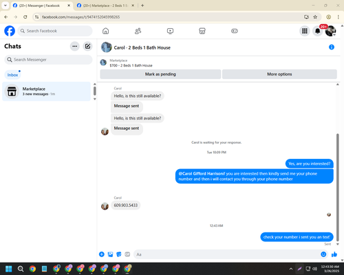Screen dimensions: 344x275
Task: Click the seen indicator avatar
Action: [329, 214]
